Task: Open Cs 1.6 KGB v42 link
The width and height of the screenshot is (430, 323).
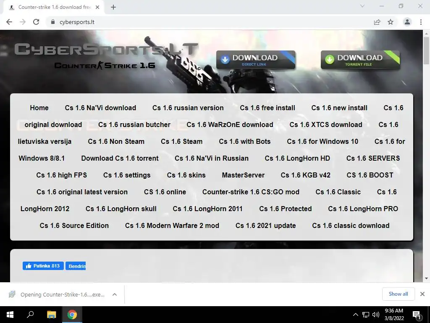Action: pos(306,175)
